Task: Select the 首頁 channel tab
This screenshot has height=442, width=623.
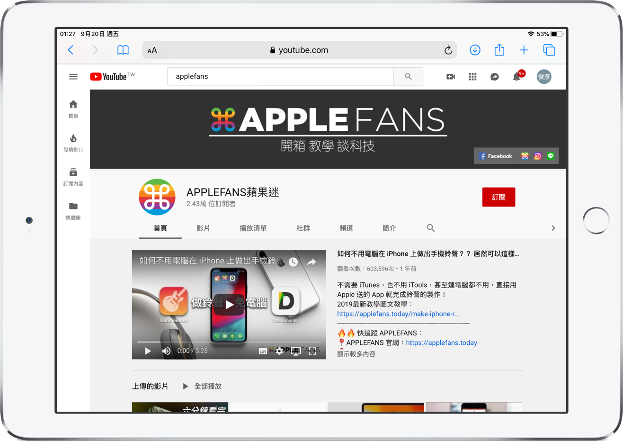Action: [x=160, y=228]
